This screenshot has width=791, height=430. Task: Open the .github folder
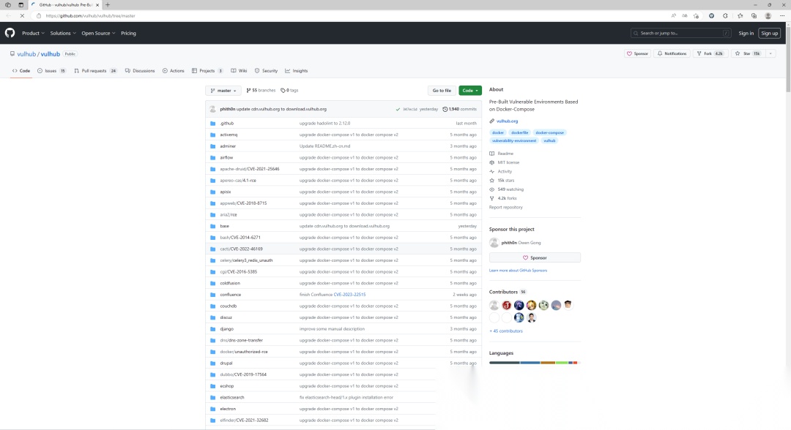coord(226,124)
